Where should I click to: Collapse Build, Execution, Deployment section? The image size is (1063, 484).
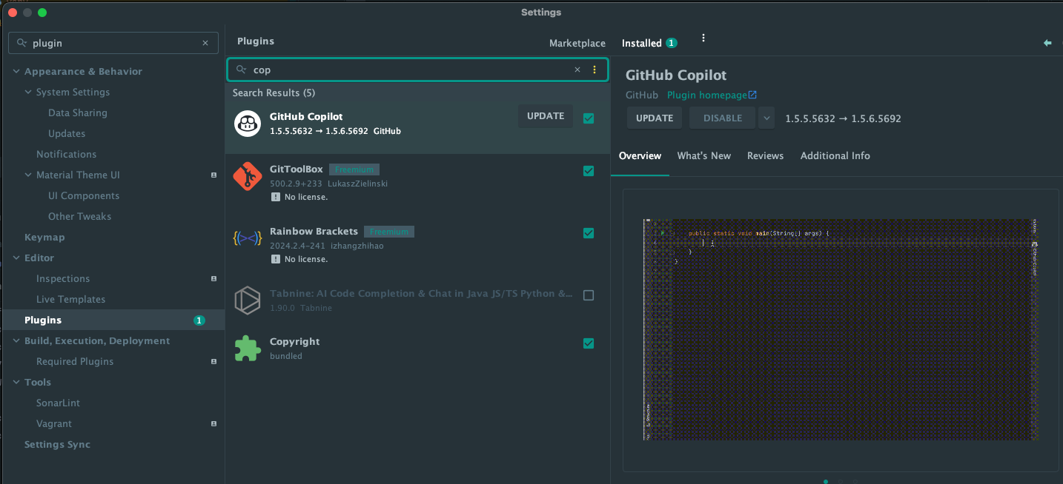point(16,340)
